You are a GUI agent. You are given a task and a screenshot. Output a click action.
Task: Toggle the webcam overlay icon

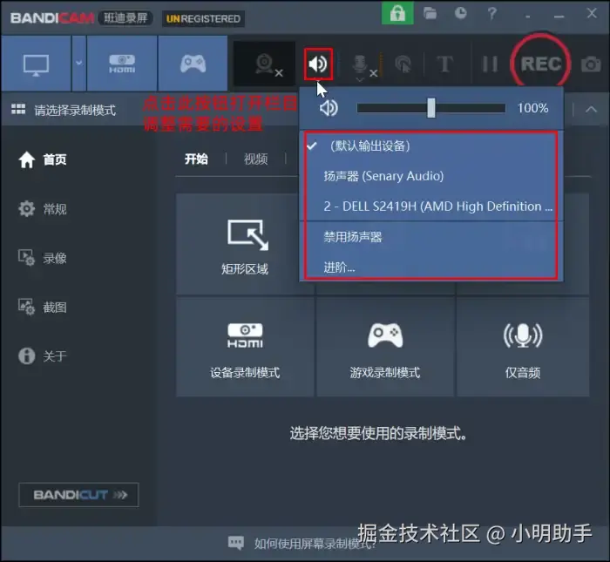(265, 64)
